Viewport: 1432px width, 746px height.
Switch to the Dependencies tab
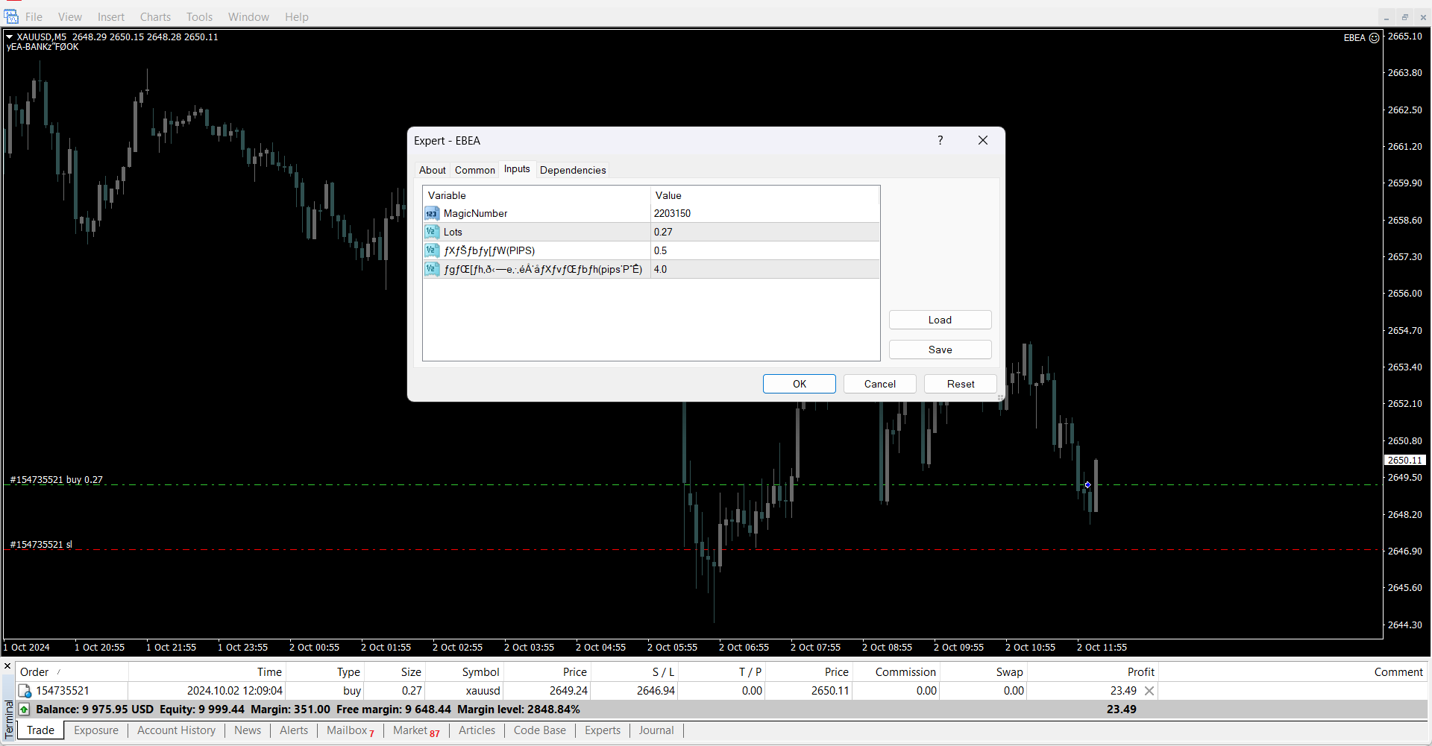[572, 170]
